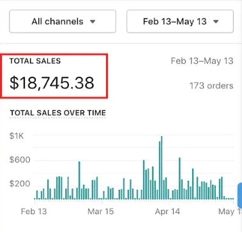The width and height of the screenshot is (242, 232).
Task: Click the May 13 axis label
Action: (x=230, y=212)
